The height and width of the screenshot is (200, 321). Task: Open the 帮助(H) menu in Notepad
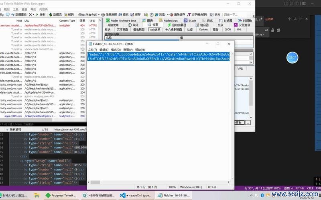click(140, 50)
